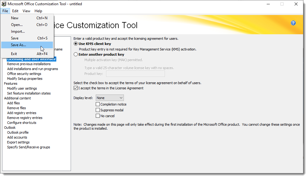Open the blue Help question mark icon
Screen dimensions: 308x178
tap(293, 23)
